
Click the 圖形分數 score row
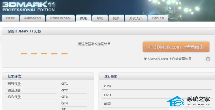click(31, 83)
